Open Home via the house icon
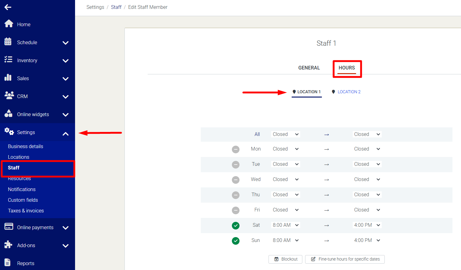Viewport: 461px width, 270px height. (x=9, y=24)
